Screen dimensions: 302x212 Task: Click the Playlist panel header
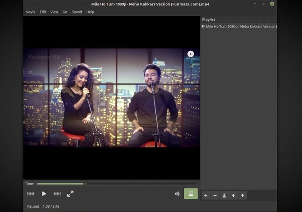coord(209,20)
